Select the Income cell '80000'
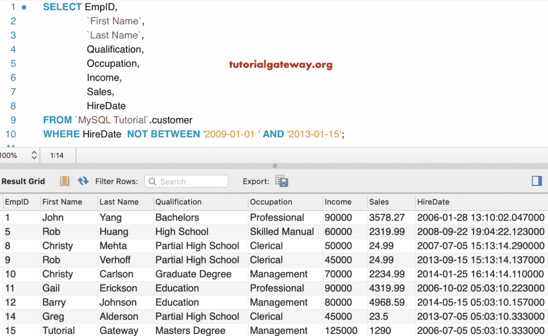The width and height of the screenshot is (548, 336). (x=338, y=302)
